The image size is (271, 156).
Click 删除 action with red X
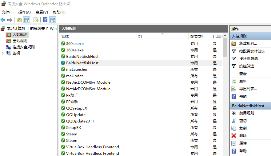(x=243, y=136)
